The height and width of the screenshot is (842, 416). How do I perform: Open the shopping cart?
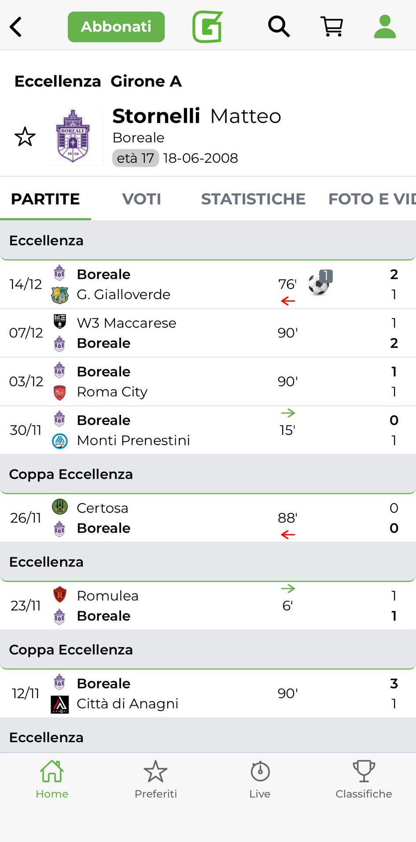pos(331,27)
